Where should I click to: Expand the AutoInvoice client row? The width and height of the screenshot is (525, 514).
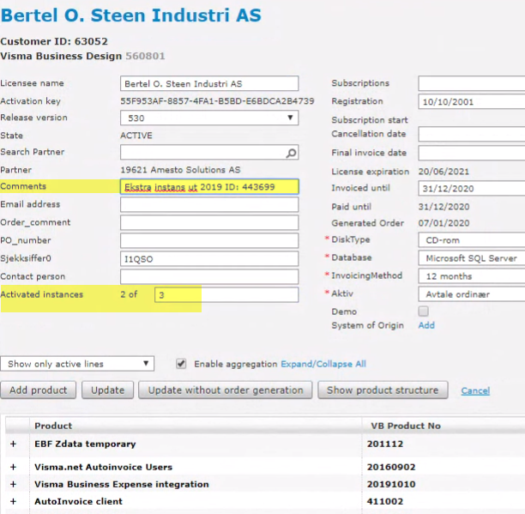[13, 502]
